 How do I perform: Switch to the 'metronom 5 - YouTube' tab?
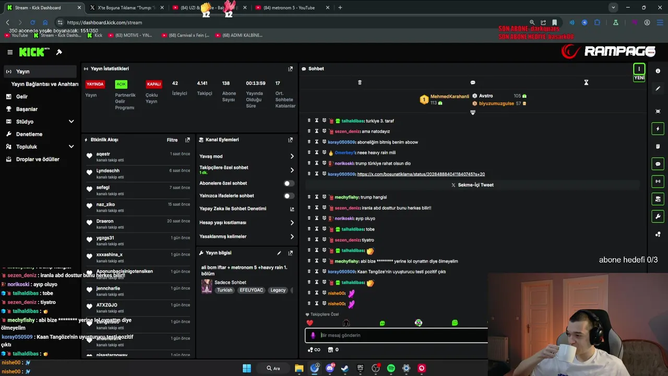[292, 8]
